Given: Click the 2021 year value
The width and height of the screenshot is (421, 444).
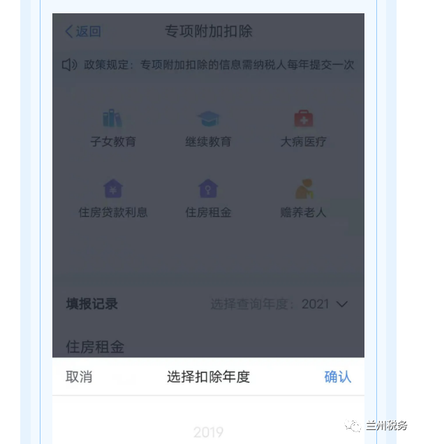Looking at the screenshot, I should pyautogui.click(x=316, y=304).
